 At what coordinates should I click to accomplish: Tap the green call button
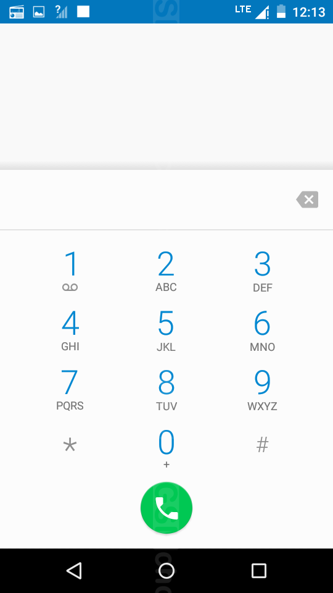coord(166,508)
